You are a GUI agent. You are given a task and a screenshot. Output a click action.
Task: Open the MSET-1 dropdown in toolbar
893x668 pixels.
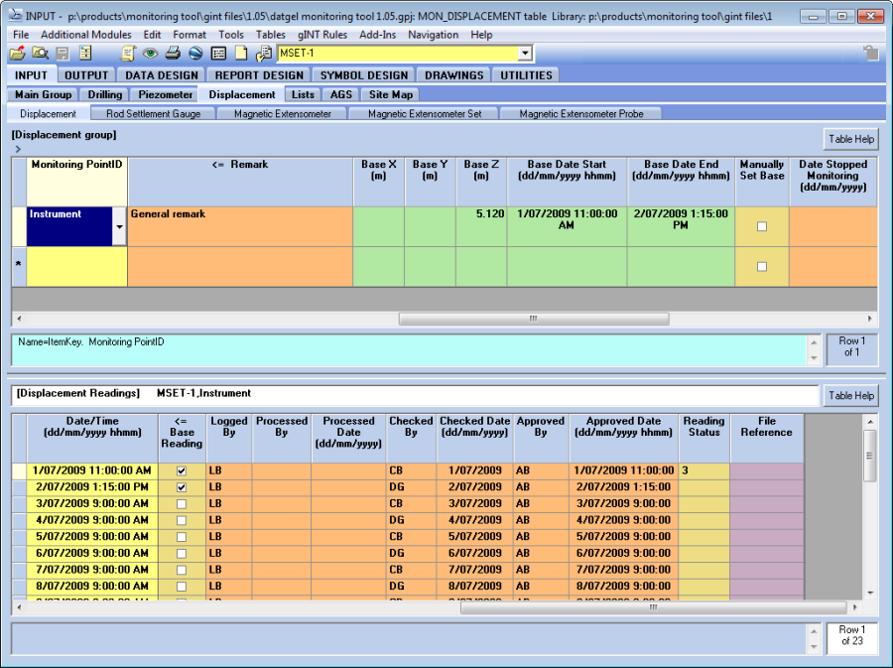[525, 54]
